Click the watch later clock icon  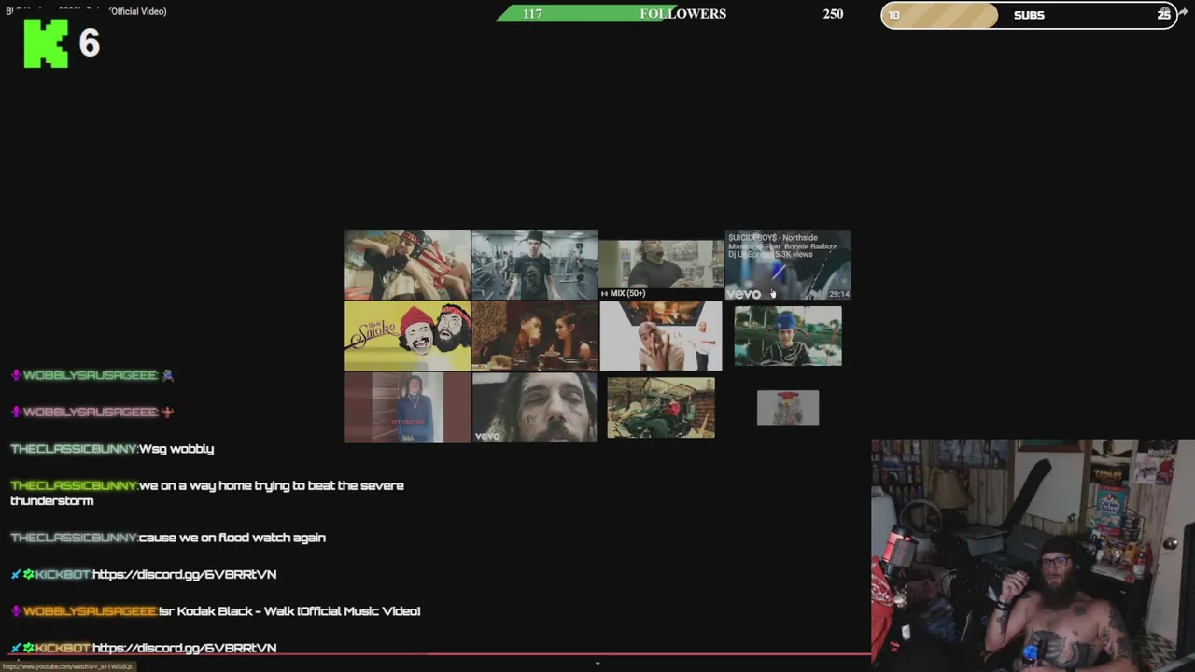[1164, 12]
